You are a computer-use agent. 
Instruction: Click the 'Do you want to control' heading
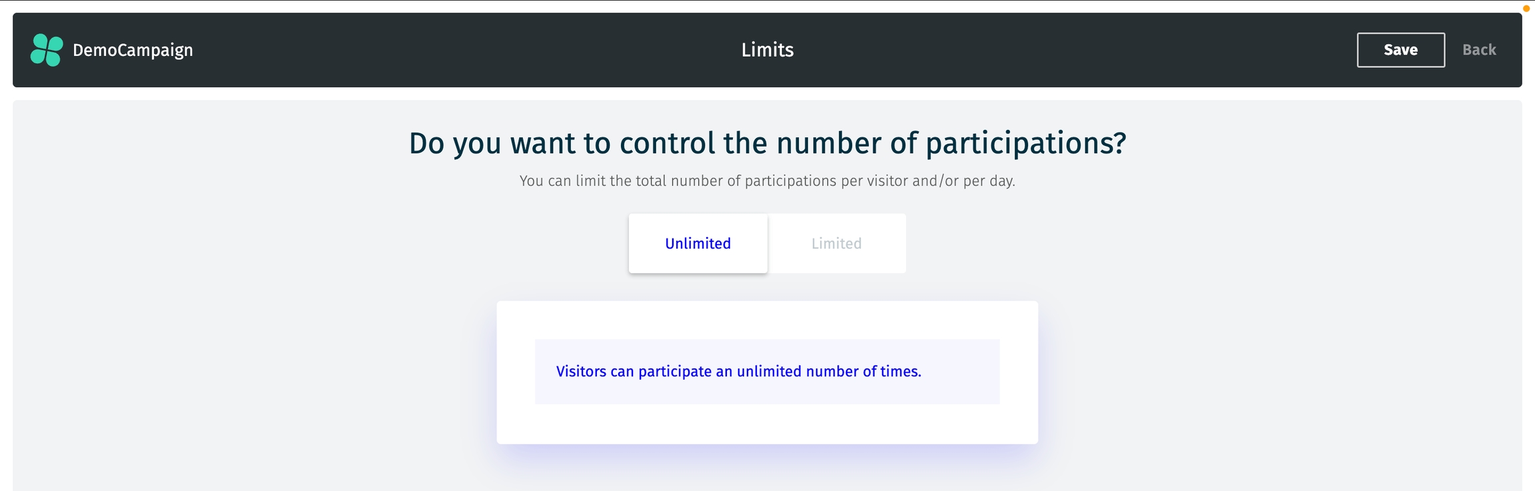pos(767,143)
